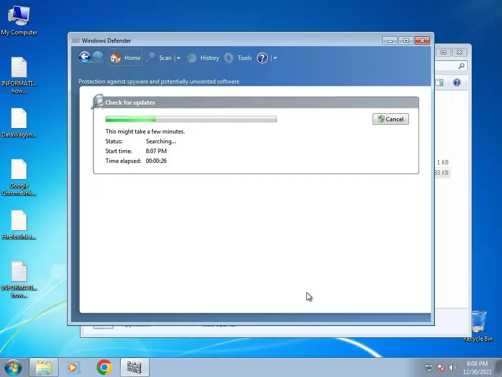
Task: Click the Time elapsed 00:00:26 value
Action: click(x=156, y=161)
